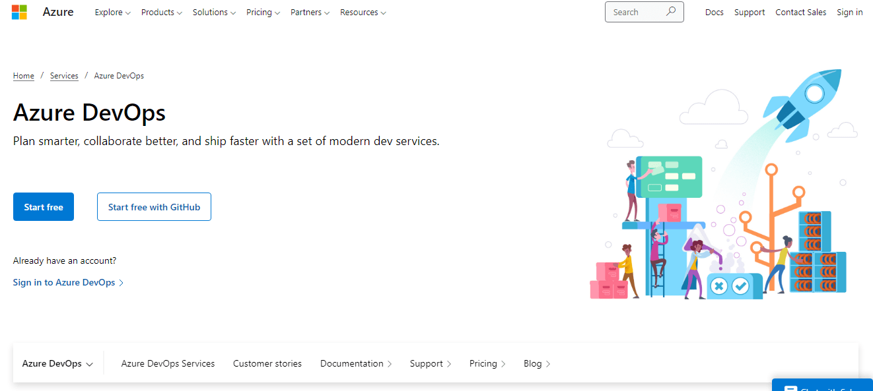
Task: Click 'Already have an account?' text
Action: (x=65, y=261)
